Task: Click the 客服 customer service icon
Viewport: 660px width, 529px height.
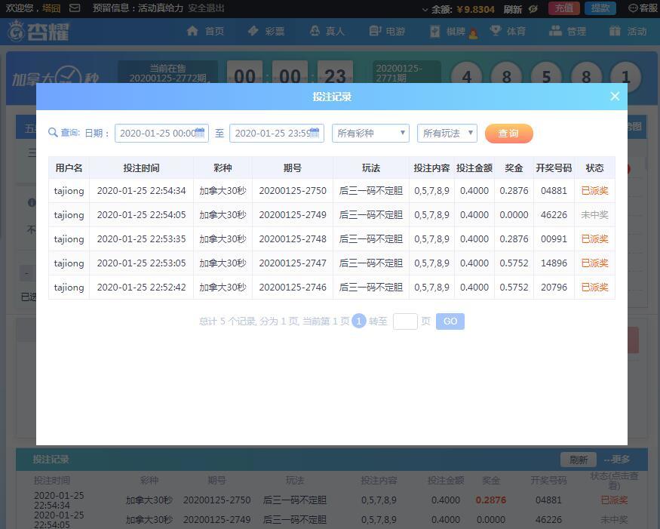Action: click(x=633, y=8)
